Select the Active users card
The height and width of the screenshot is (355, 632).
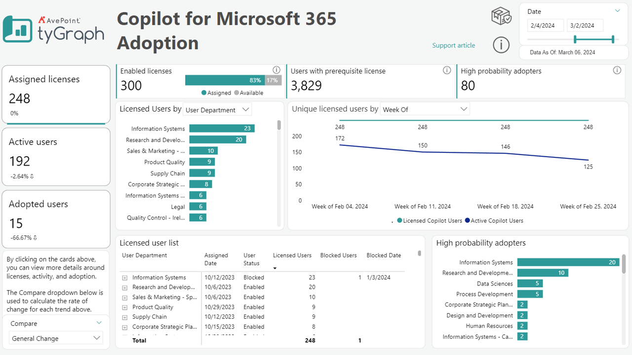(x=56, y=157)
